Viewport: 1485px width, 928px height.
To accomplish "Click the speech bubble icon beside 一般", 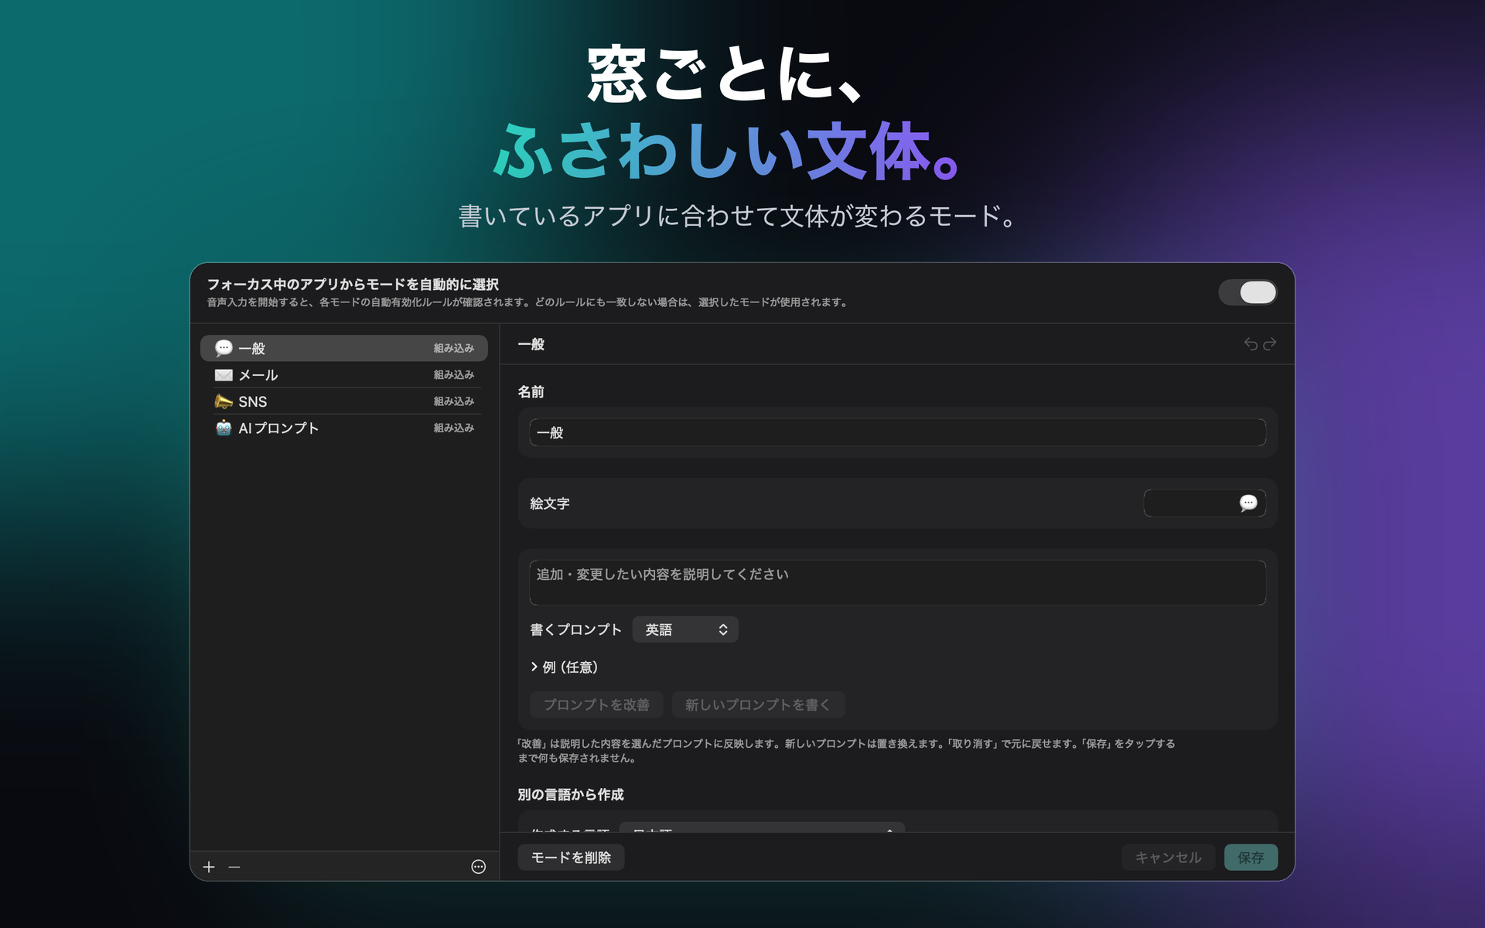I will (224, 348).
